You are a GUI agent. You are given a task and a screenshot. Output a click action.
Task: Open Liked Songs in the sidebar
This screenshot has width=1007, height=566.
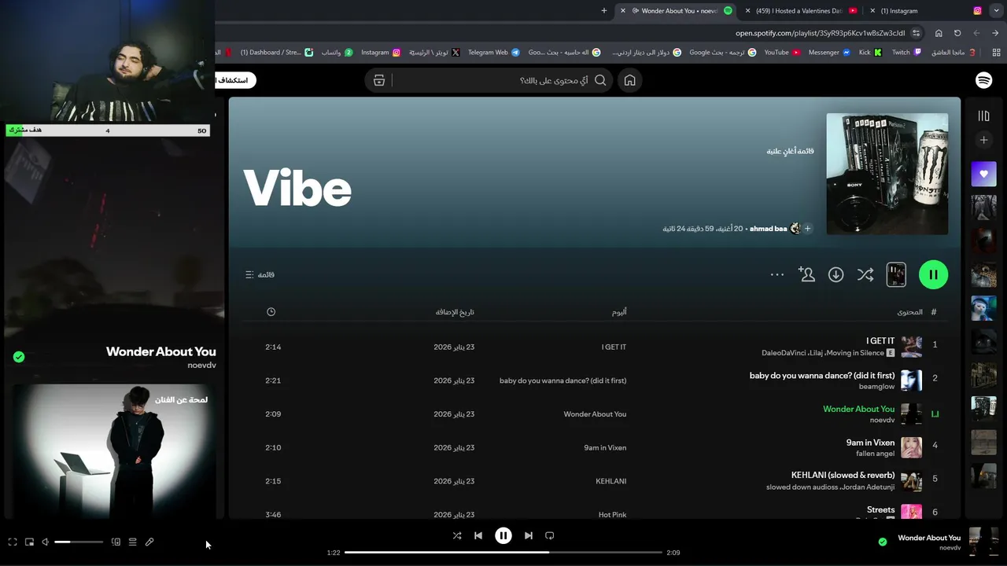[x=983, y=174]
